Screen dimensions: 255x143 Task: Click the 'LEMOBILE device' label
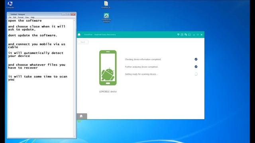pos(108,92)
